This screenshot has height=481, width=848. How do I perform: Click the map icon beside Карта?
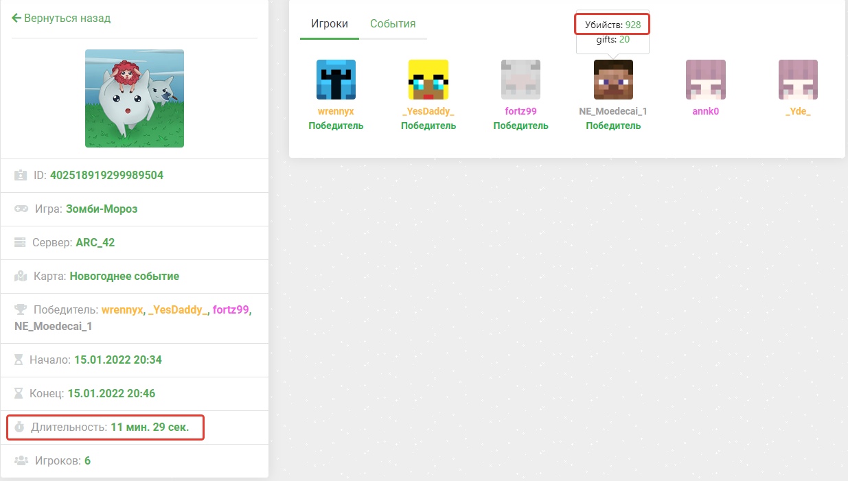[x=21, y=277]
